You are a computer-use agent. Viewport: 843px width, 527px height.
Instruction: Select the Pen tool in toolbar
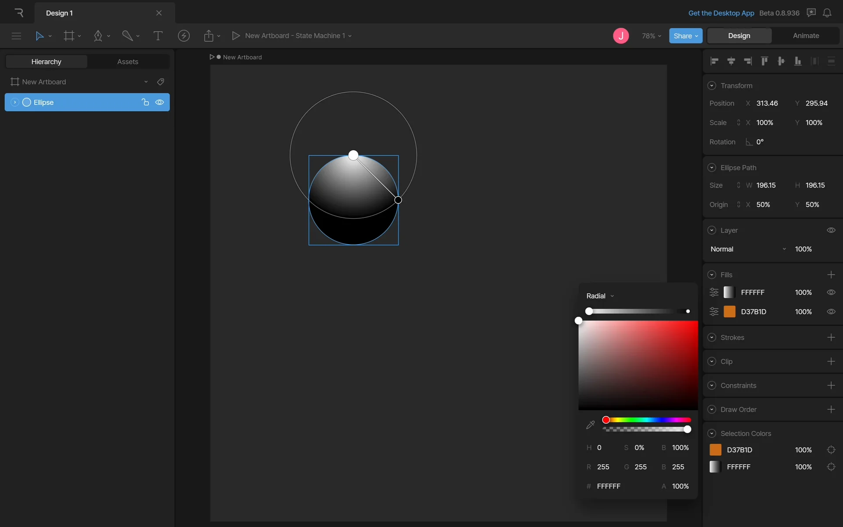coord(98,36)
